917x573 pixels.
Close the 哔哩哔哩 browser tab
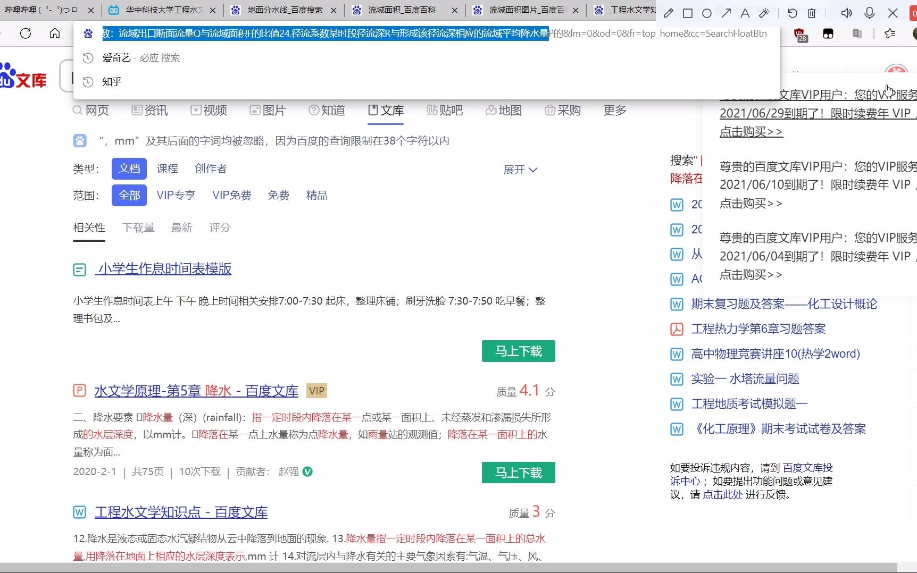(91, 10)
